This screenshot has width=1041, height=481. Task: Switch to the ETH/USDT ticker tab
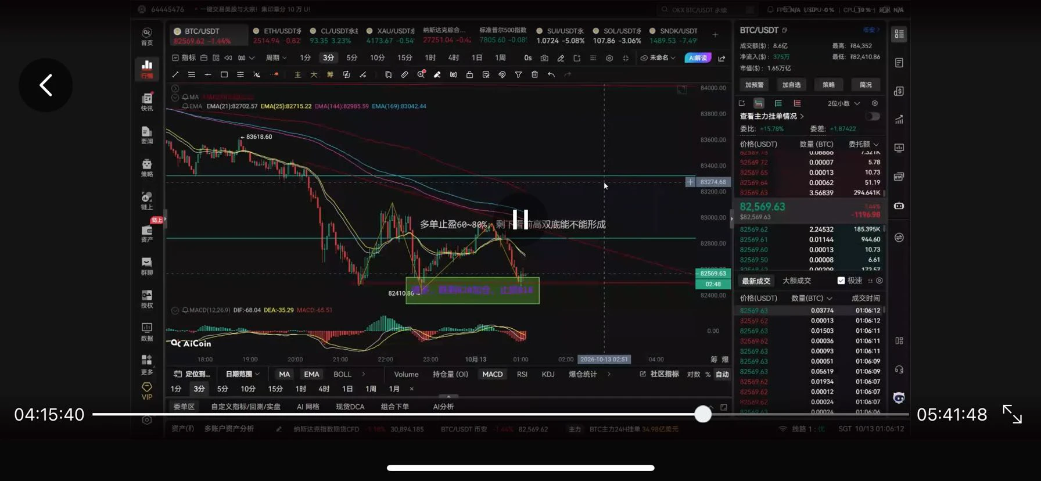[x=277, y=35]
